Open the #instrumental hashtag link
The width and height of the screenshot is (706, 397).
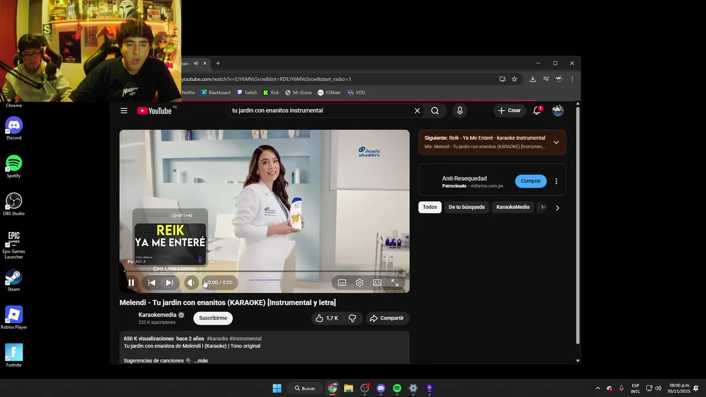pyautogui.click(x=245, y=339)
